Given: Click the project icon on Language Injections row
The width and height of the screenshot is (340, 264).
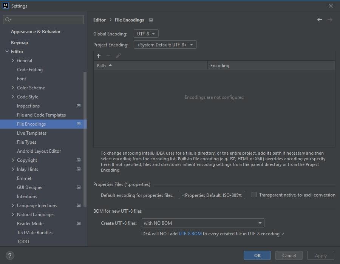Looking at the screenshot, I should pos(79,205).
